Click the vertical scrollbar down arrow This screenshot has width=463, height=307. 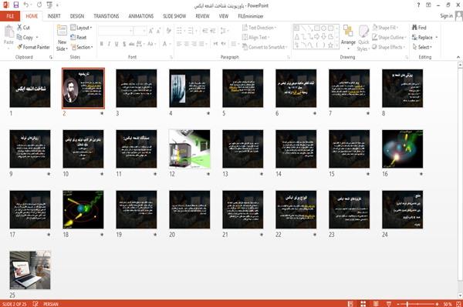click(x=460, y=295)
